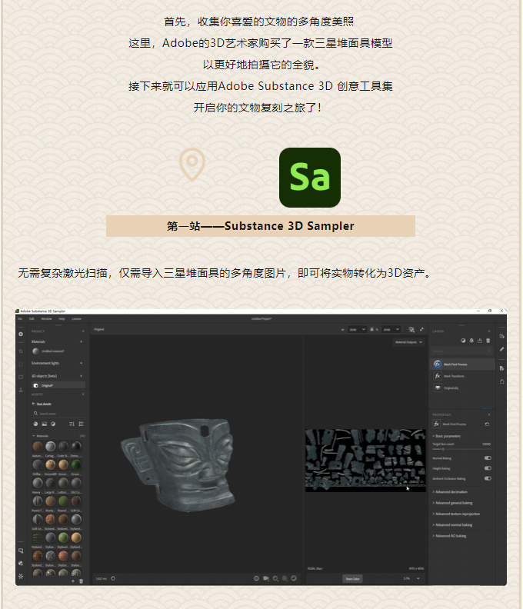Click the viewport settings icon beside resolution
The image size is (523, 609).
pyautogui.click(x=412, y=329)
